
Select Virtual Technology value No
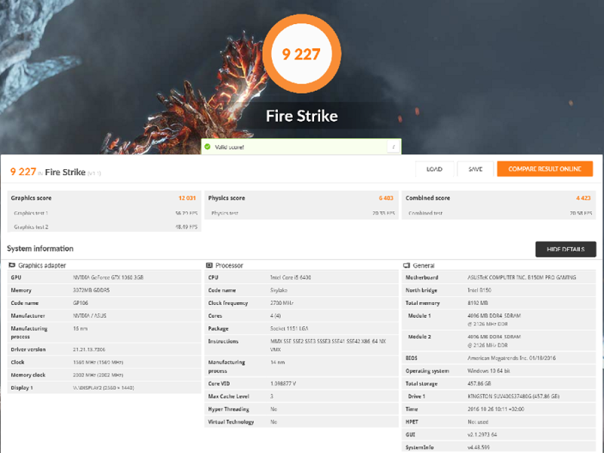coord(273,422)
